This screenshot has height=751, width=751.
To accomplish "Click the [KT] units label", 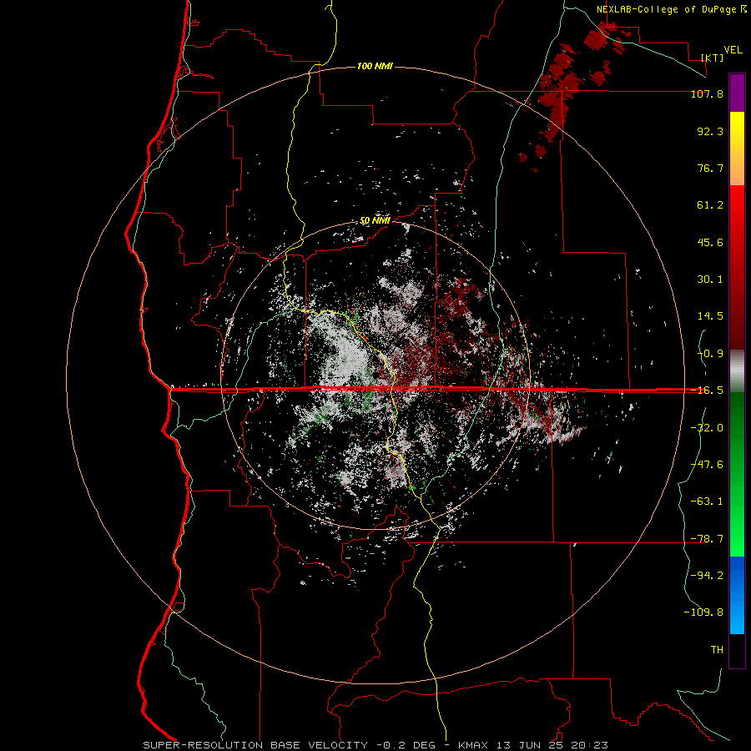I will pyautogui.click(x=713, y=58).
